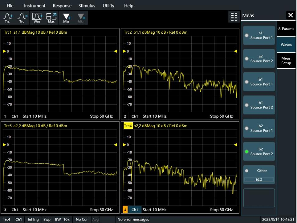Click the Ch1 status bar button
The width and height of the screenshot is (297, 223).
tap(19, 219)
